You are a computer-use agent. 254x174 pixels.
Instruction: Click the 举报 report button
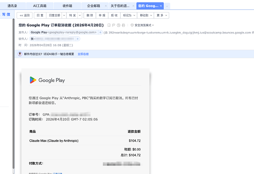(x=102, y=15)
